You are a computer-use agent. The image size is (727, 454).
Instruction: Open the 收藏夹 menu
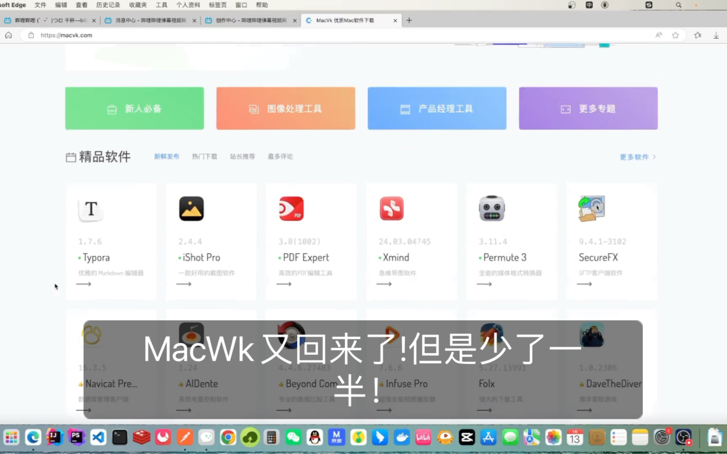(138, 5)
